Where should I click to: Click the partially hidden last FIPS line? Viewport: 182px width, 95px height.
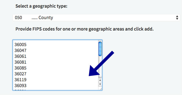coord(21,90)
